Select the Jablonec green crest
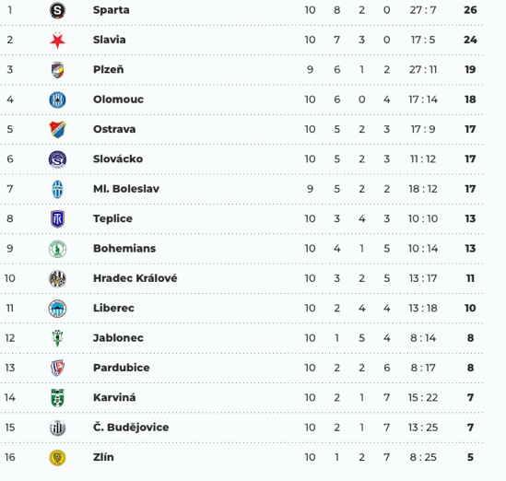 coord(57,338)
